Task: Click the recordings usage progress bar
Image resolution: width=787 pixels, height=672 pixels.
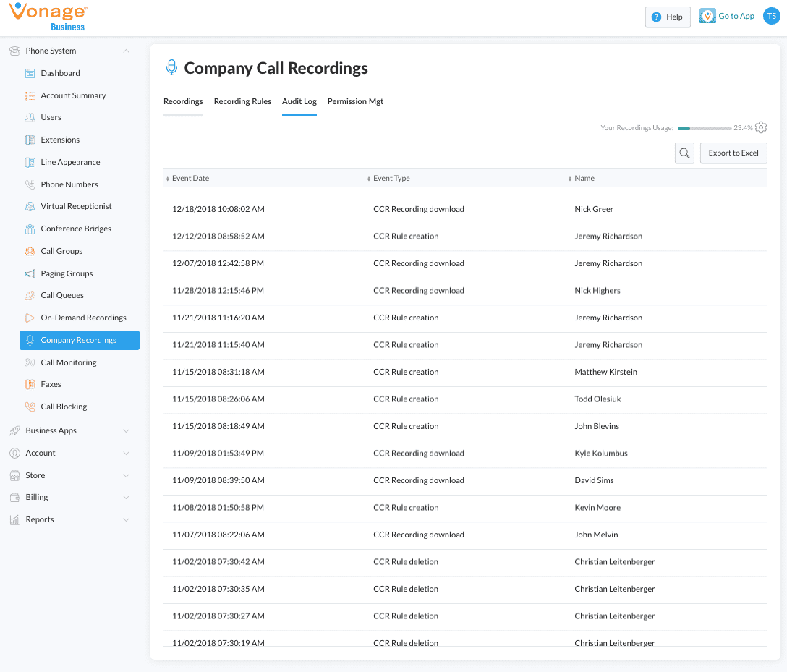Action: (x=704, y=128)
